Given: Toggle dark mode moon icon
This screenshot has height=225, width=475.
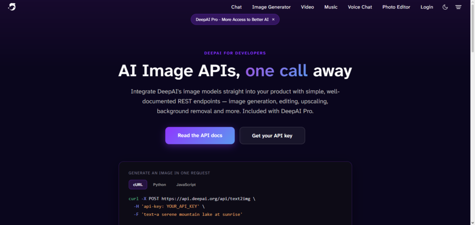Looking at the screenshot, I should coord(445,7).
